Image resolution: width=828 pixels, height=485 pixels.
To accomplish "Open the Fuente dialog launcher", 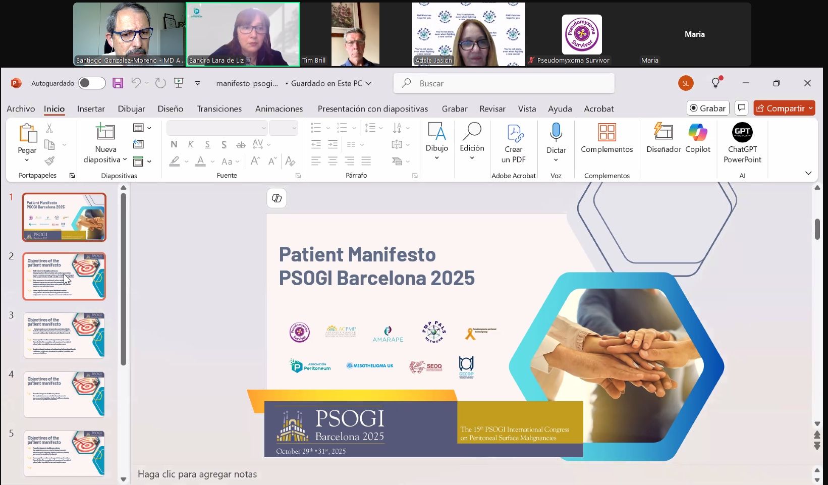I will point(298,176).
